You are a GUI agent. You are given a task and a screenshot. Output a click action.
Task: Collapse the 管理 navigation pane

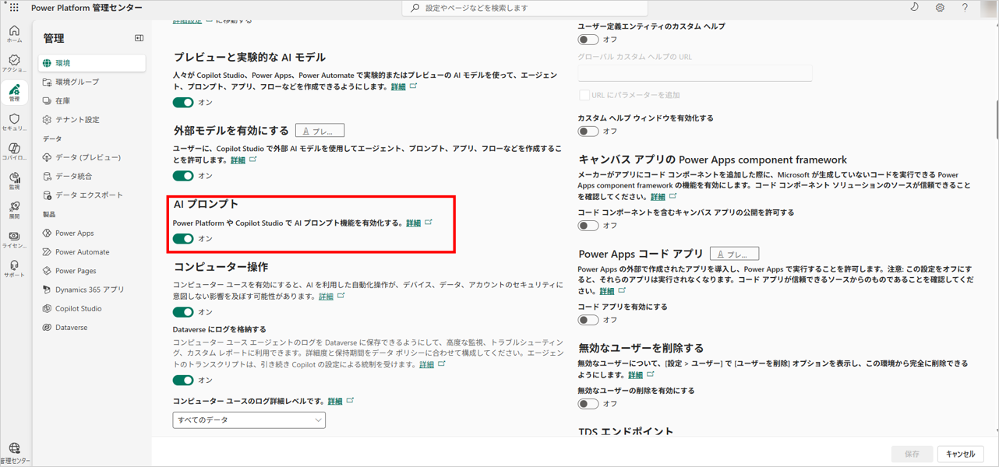(x=139, y=38)
